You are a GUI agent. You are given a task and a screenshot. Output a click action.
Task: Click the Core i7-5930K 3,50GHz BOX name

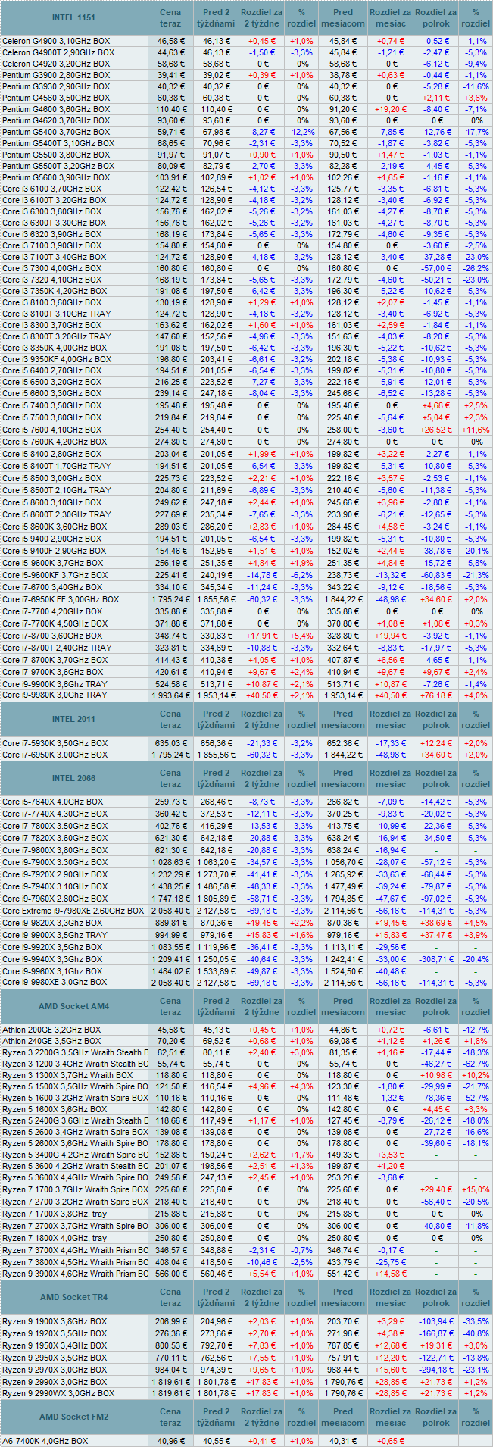coord(55,743)
